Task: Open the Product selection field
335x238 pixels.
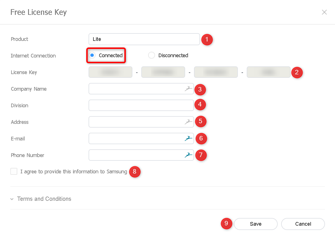Action: 144,39
